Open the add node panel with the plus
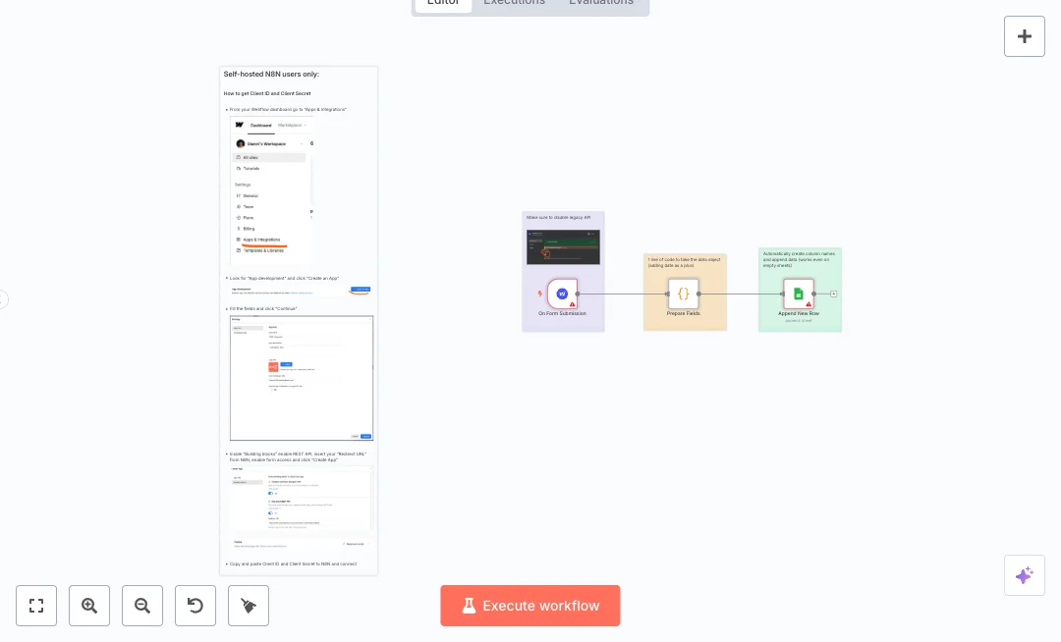The image size is (1061, 642). (1025, 36)
